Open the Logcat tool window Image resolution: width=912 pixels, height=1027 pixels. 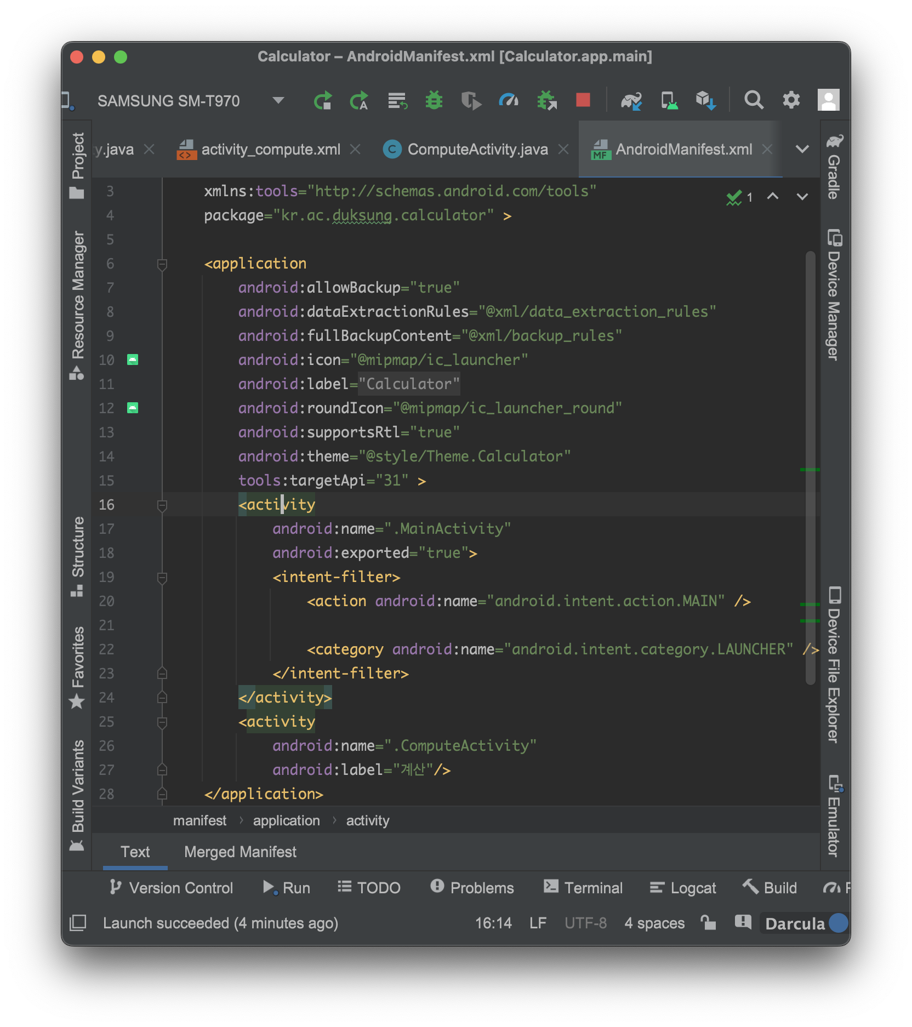683,888
